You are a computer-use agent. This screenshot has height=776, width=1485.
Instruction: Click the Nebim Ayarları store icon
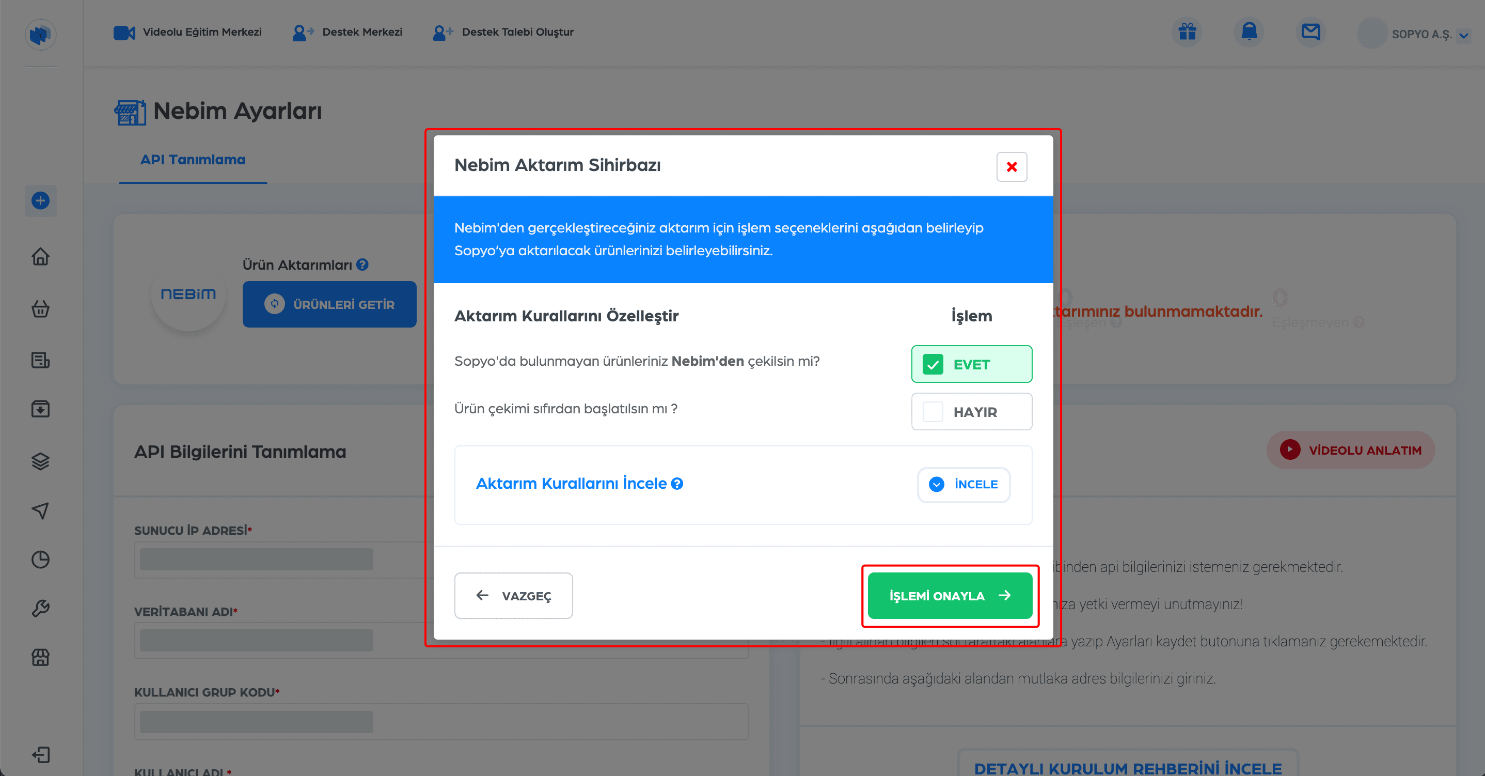pos(130,112)
